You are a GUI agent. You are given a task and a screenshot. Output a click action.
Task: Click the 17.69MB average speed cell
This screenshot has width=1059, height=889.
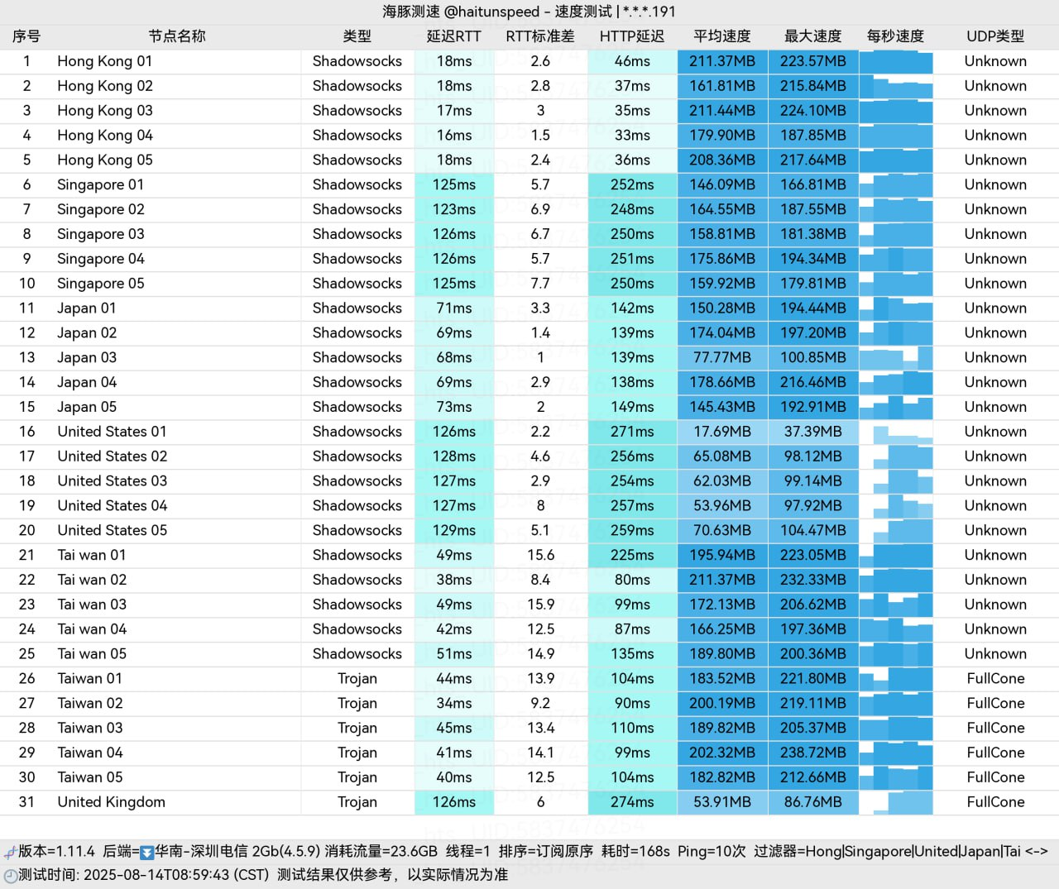[721, 432]
